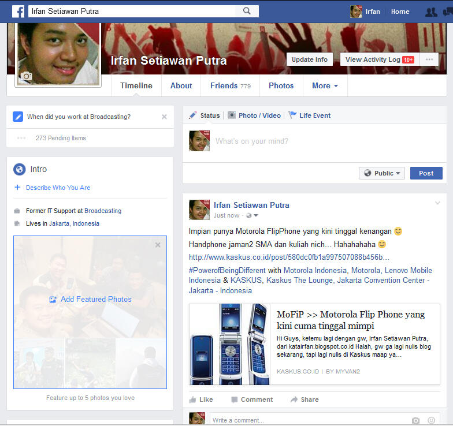This screenshot has width=453, height=426.
Task: Open the Broadcasting workplace link
Action: pyautogui.click(x=103, y=211)
